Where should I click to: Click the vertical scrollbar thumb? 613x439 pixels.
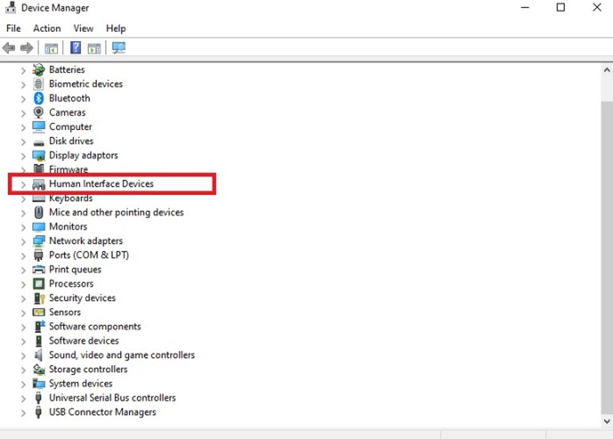pyautogui.click(x=607, y=258)
